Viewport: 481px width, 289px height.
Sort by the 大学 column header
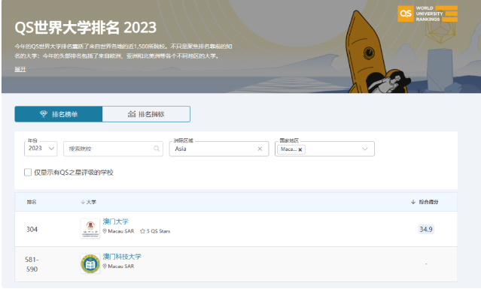pyautogui.click(x=88, y=202)
